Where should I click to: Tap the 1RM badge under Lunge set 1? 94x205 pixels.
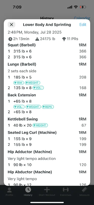coord(19,83)
